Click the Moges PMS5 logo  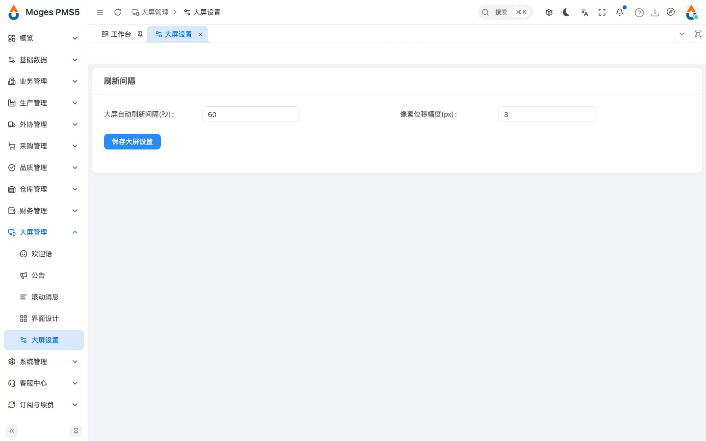point(44,12)
